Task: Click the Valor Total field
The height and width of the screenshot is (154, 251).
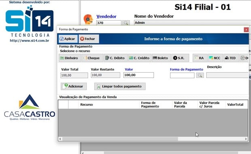Action: pos(74,75)
